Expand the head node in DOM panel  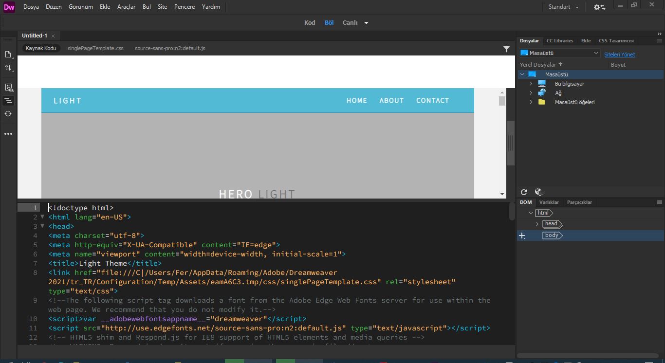[537, 224]
